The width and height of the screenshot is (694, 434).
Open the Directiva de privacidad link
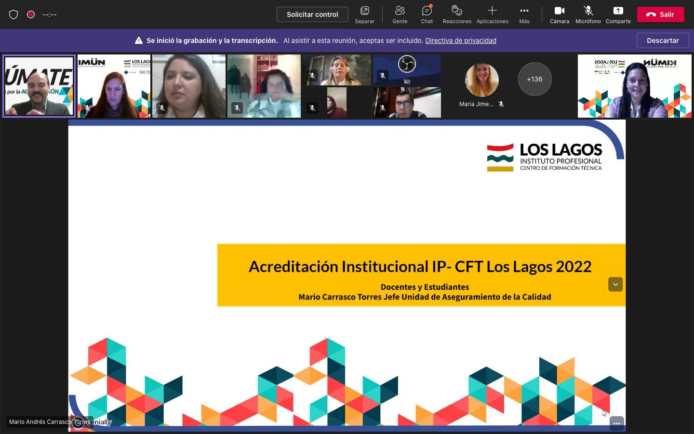click(x=461, y=41)
